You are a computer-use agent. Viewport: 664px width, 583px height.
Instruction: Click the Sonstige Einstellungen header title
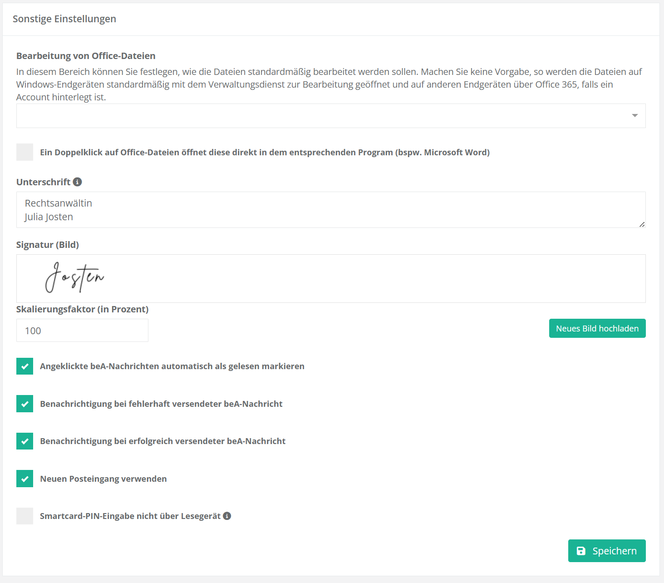(64, 19)
